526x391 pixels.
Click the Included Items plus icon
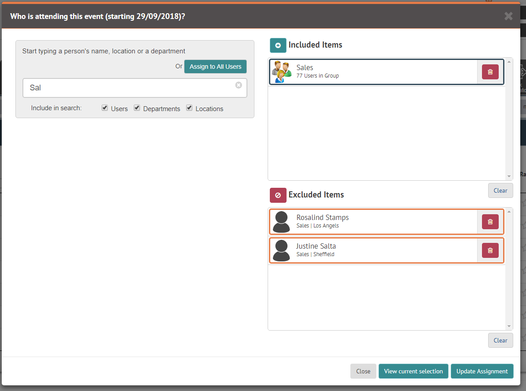coord(278,45)
